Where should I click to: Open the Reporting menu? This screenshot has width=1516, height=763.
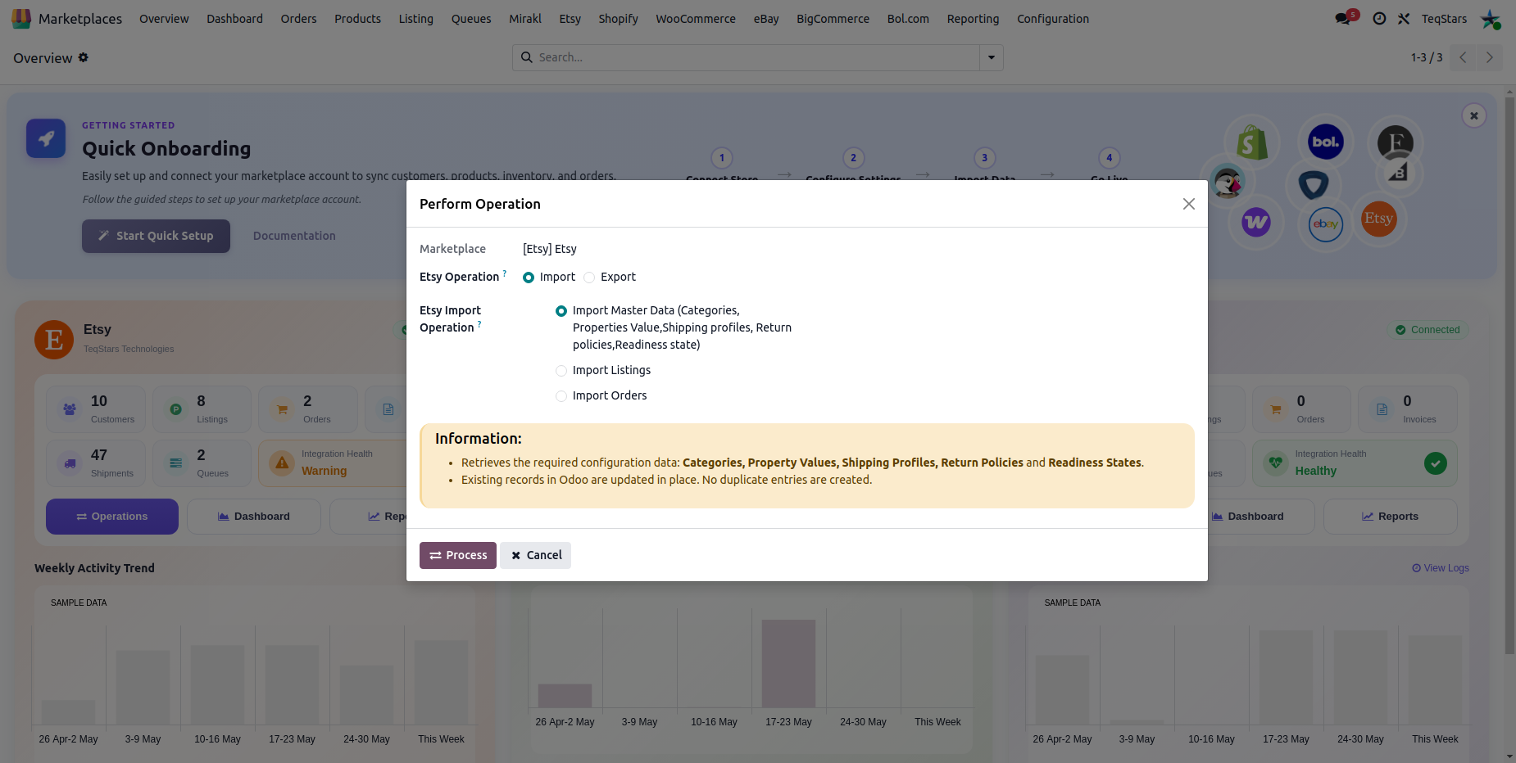click(973, 18)
